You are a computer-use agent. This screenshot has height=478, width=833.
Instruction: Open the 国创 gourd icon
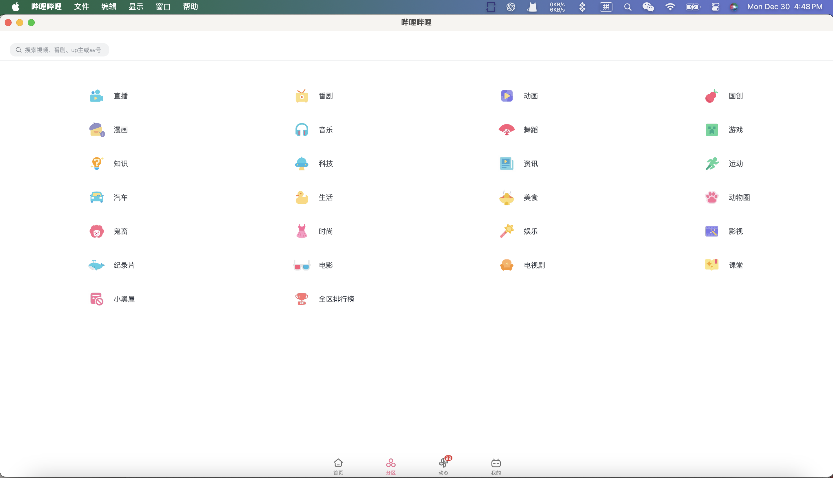tap(711, 96)
